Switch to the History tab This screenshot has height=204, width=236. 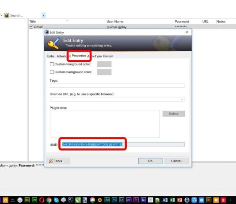pyautogui.click(x=108, y=56)
